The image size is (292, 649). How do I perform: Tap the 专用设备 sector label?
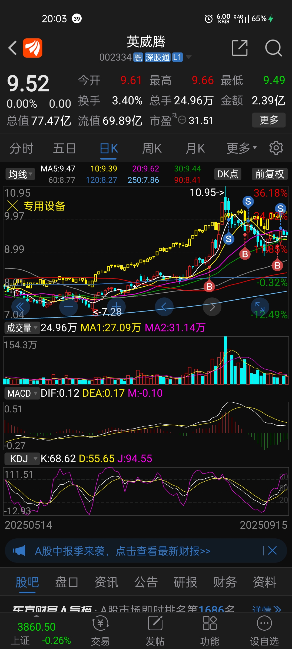[44, 206]
